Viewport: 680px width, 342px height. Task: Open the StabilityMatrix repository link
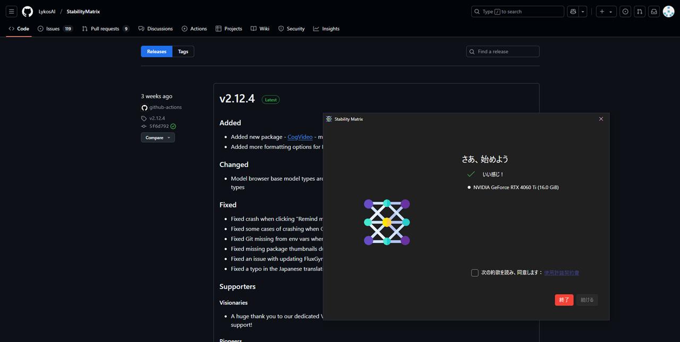(83, 12)
